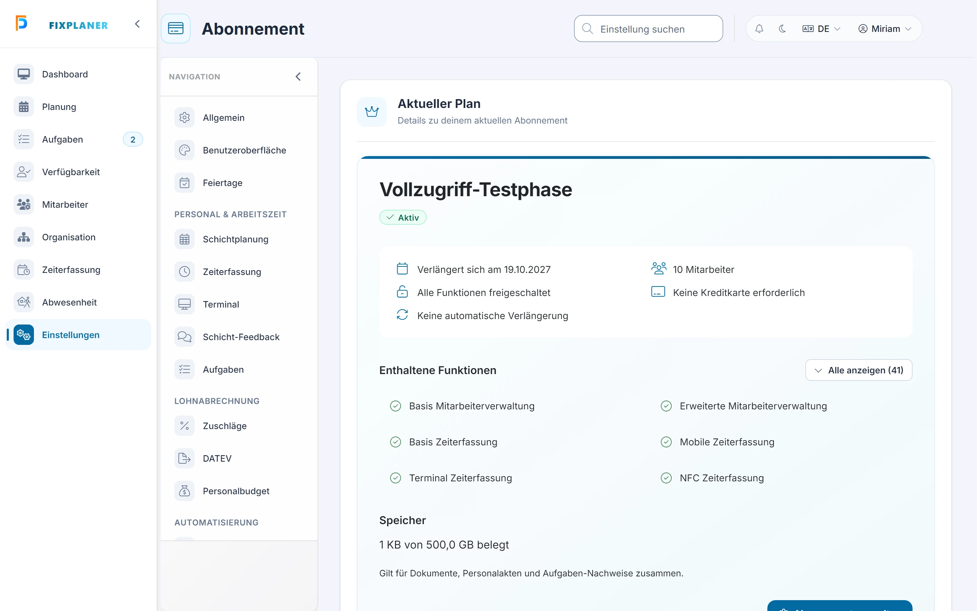Expand Alle anzeigen (41) functions list
977x611 pixels.
pyautogui.click(x=859, y=370)
